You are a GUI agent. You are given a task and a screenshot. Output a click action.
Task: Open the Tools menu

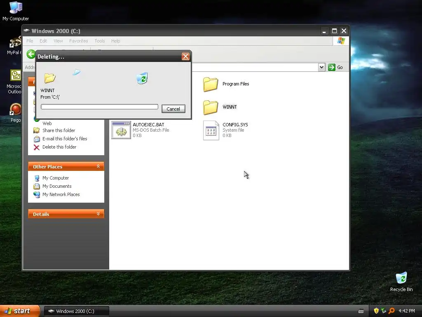100,41
